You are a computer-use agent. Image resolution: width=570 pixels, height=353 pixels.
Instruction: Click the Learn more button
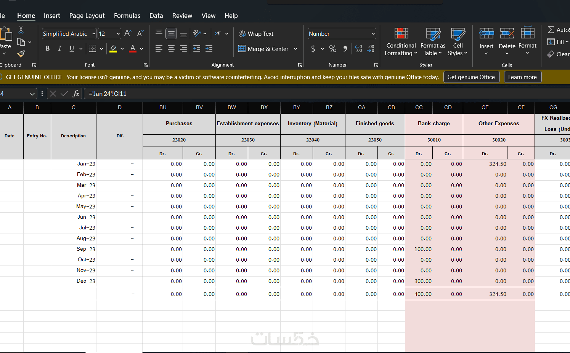coord(522,77)
